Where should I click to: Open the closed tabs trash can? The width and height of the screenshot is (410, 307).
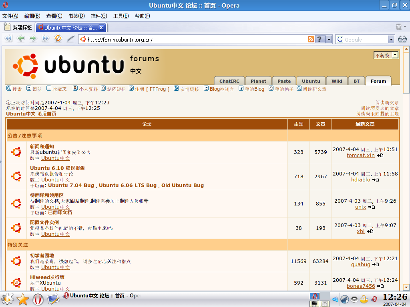click(x=399, y=27)
